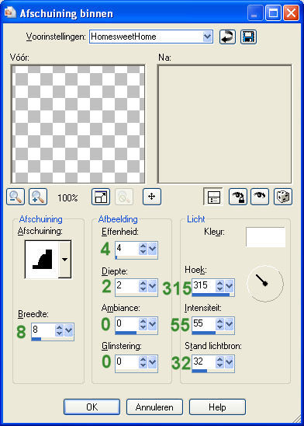Zoom out the preview with magnifier minus
This screenshot has height=426, width=304.
[x=16, y=197]
